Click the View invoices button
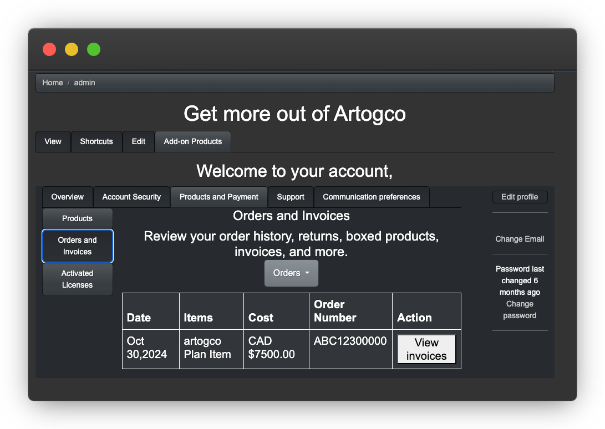The height and width of the screenshot is (429, 605). (x=427, y=349)
